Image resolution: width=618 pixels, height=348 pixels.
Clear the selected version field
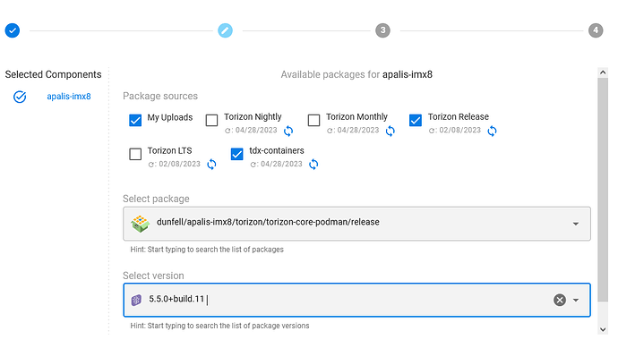point(559,300)
